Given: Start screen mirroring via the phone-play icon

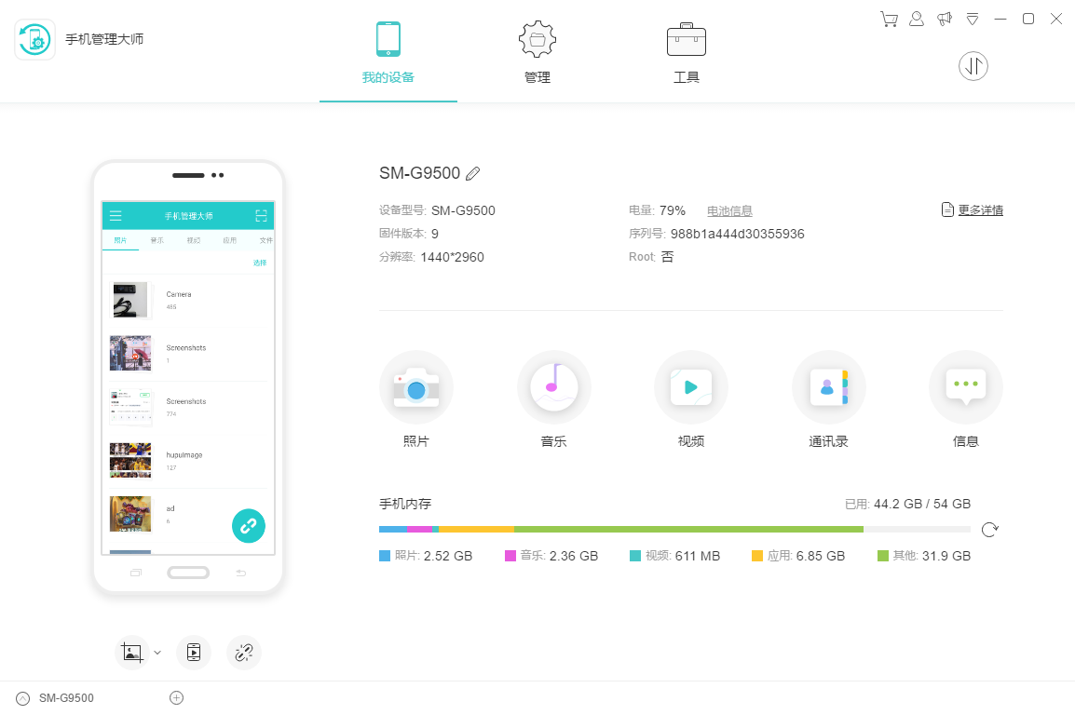Looking at the screenshot, I should point(194,652).
